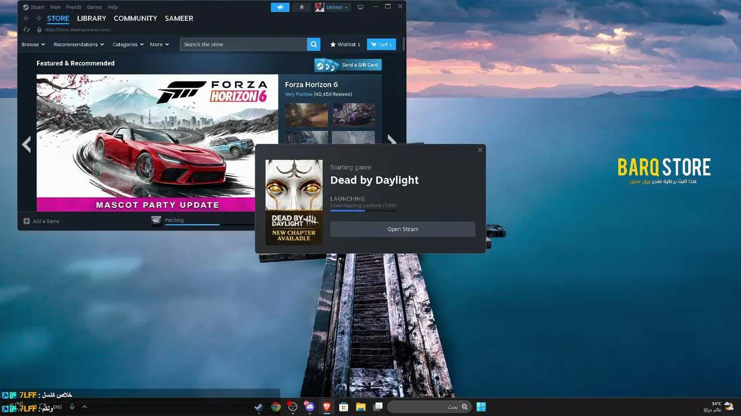Viewport: 741px width, 416px height.
Task: Open Microsoft Store from the taskbar
Action: point(343,407)
